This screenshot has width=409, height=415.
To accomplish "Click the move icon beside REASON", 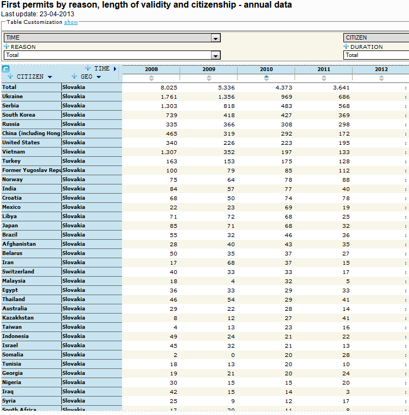I will [x=7, y=46].
